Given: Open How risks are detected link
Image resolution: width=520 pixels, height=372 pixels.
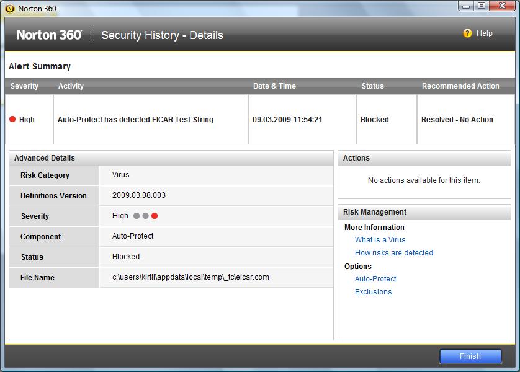Looking at the screenshot, I should coord(394,253).
